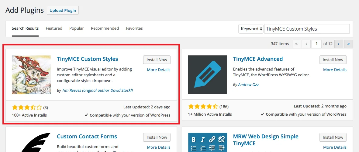Open the Custom Contact Forms title link

click(87, 137)
